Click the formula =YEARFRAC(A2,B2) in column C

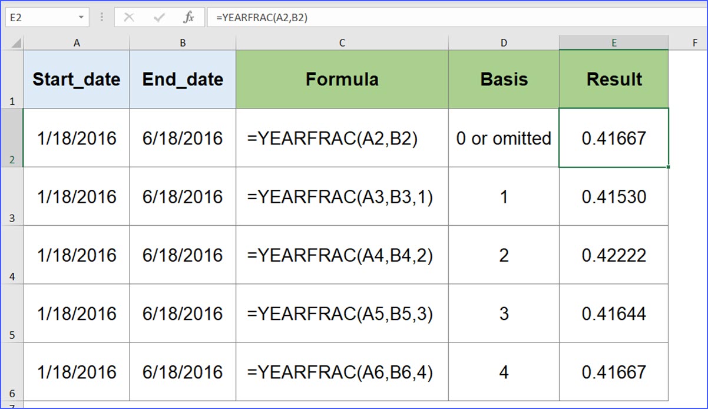pyautogui.click(x=342, y=138)
